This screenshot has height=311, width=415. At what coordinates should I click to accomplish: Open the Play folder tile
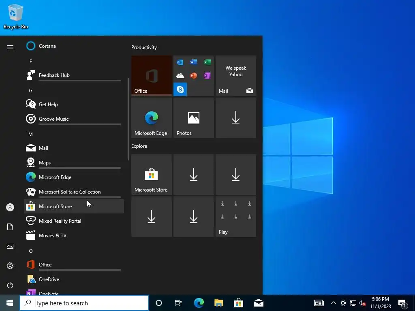[236, 217]
